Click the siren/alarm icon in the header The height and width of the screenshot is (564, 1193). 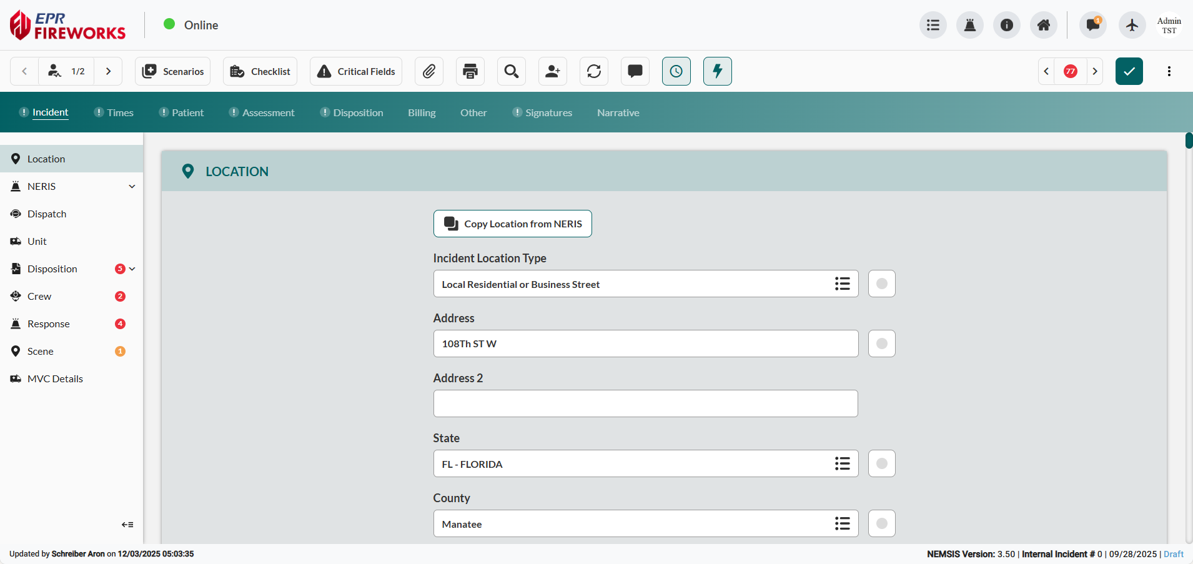pyautogui.click(x=969, y=25)
